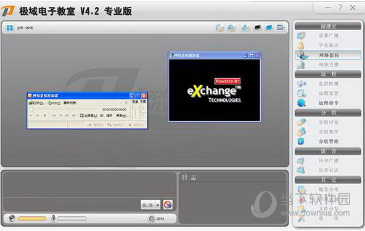
Task: Adjust the yellow speaker volume slider
Action: pos(32,219)
